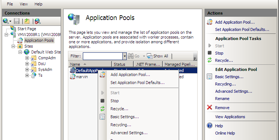279x140 pixels.
Task: Collapse the Default Web Site node
Action: coord(20,52)
